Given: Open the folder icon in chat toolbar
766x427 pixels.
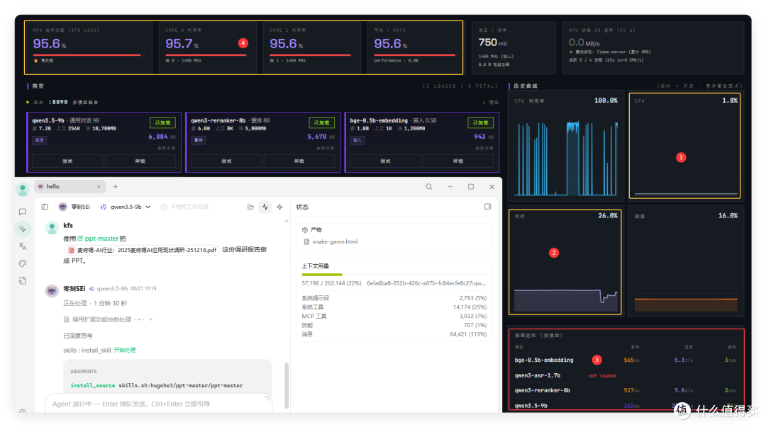Looking at the screenshot, I should point(250,207).
